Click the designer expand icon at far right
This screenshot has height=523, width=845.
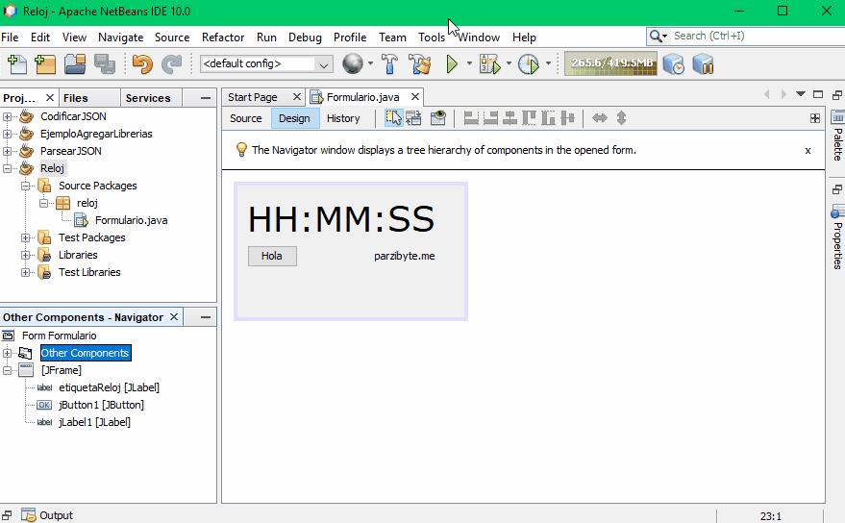(815, 118)
